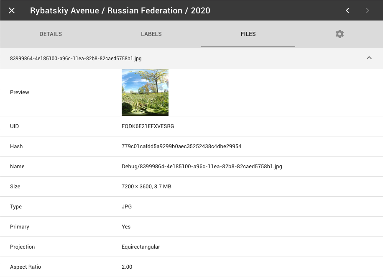This screenshot has width=383, height=280.
Task: Click the Debug folder file name path
Action: coord(202,166)
